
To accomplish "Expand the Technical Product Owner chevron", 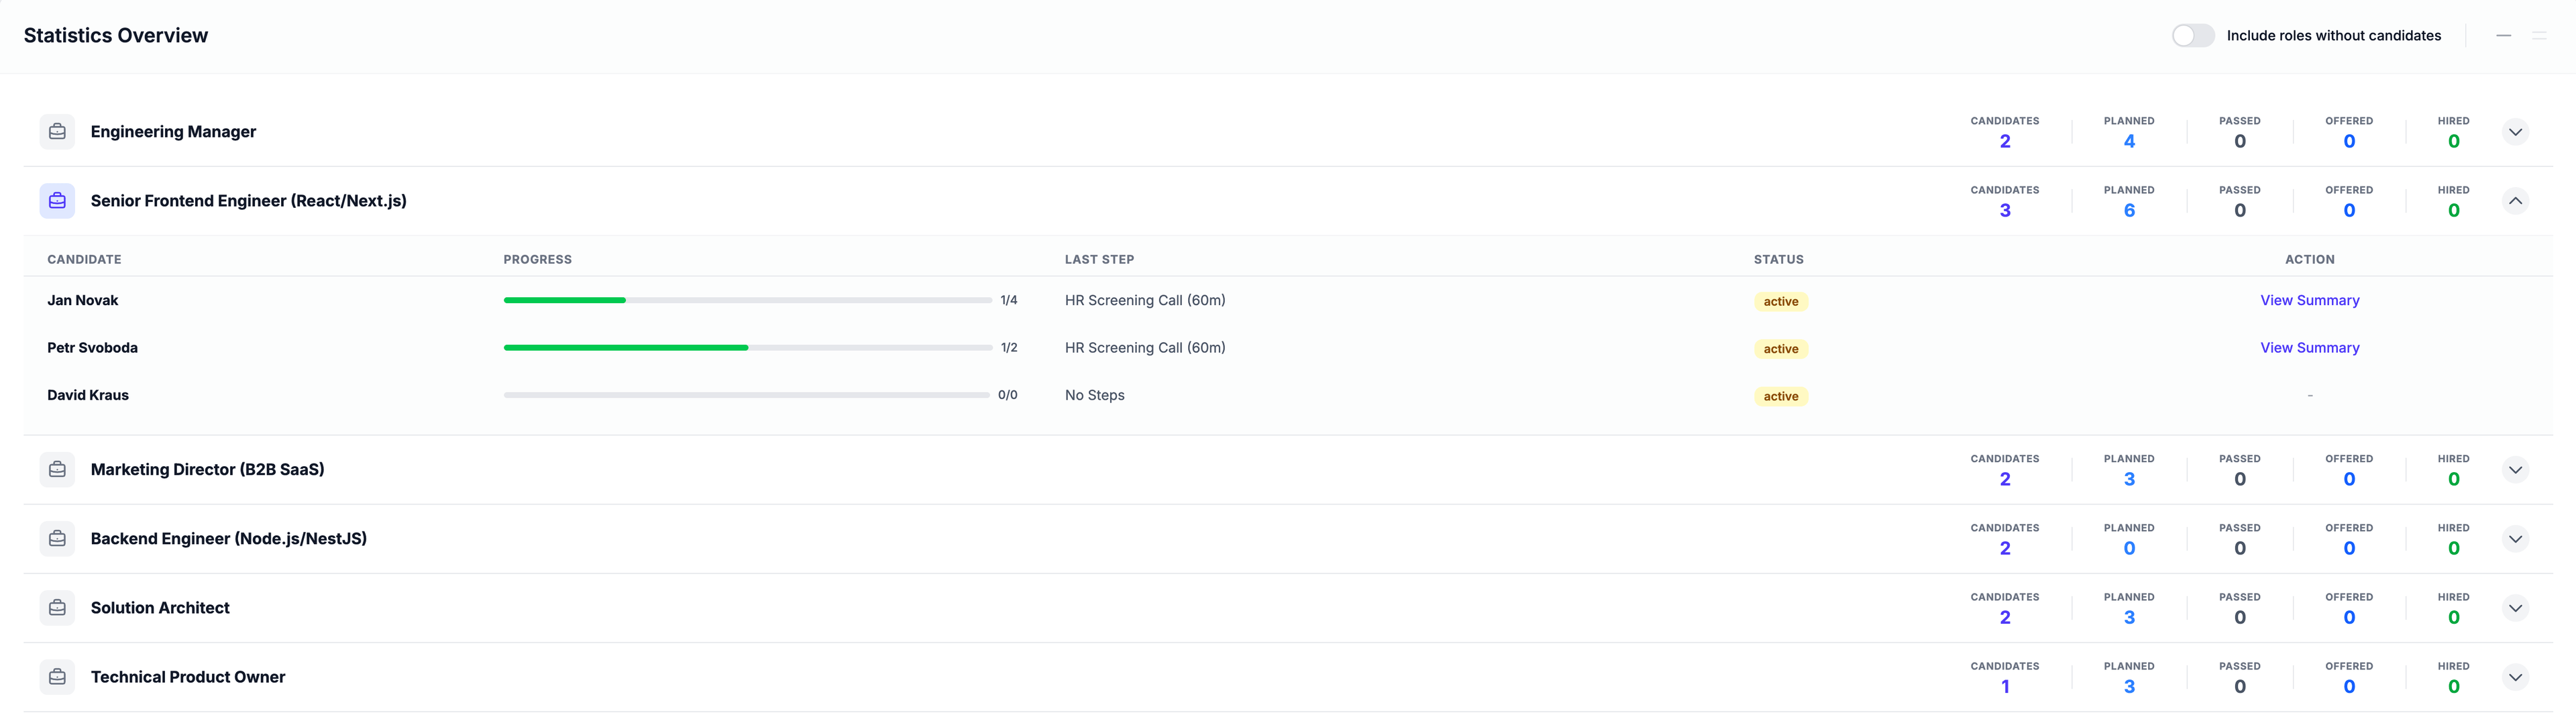I will tap(2515, 677).
